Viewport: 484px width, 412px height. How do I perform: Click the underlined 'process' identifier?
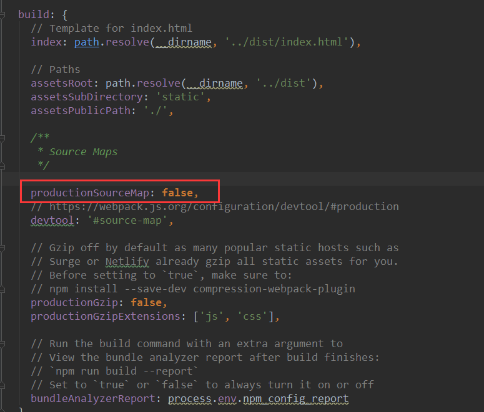click(190, 399)
